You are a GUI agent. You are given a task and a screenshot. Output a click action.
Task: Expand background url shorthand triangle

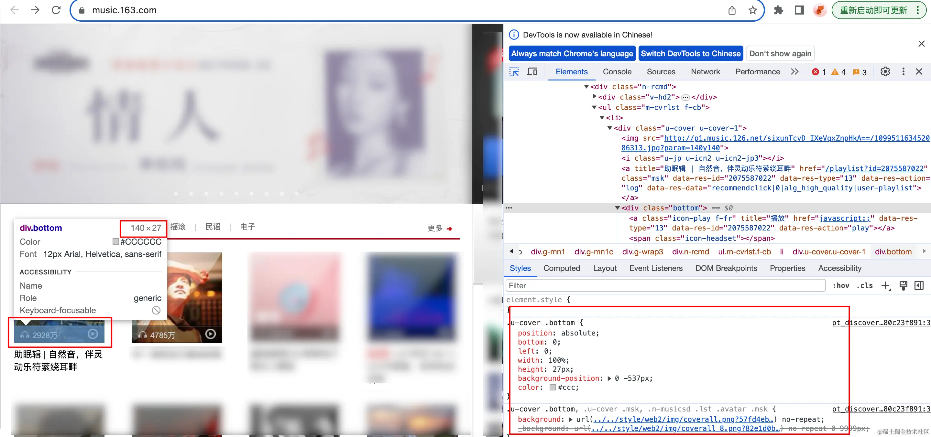[570, 419]
